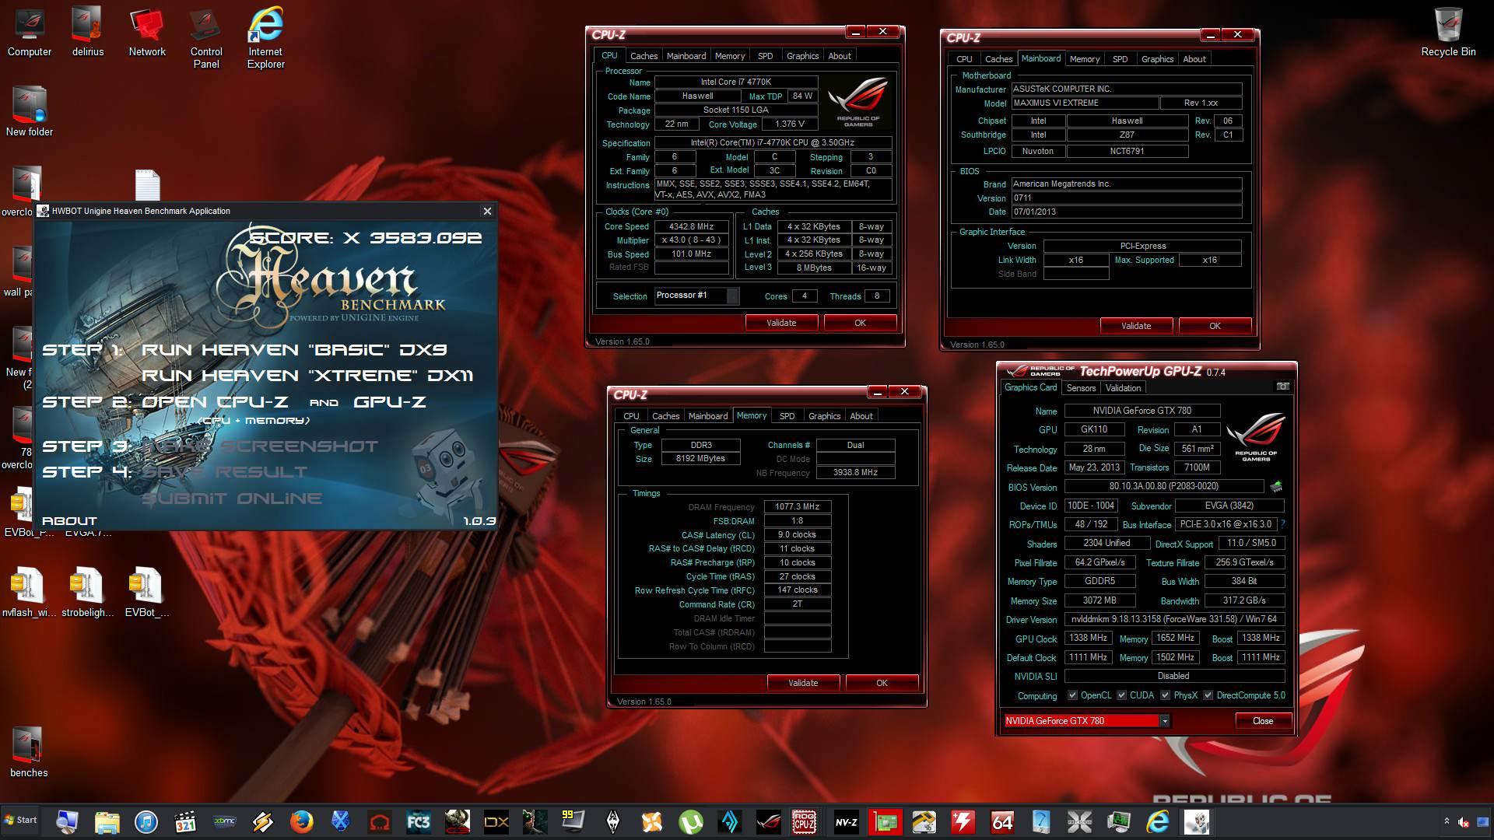The width and height of the screenshot is (1494, 840).
Task: Click the bus interface question mark icon
Action: [x=1282, y=524]
